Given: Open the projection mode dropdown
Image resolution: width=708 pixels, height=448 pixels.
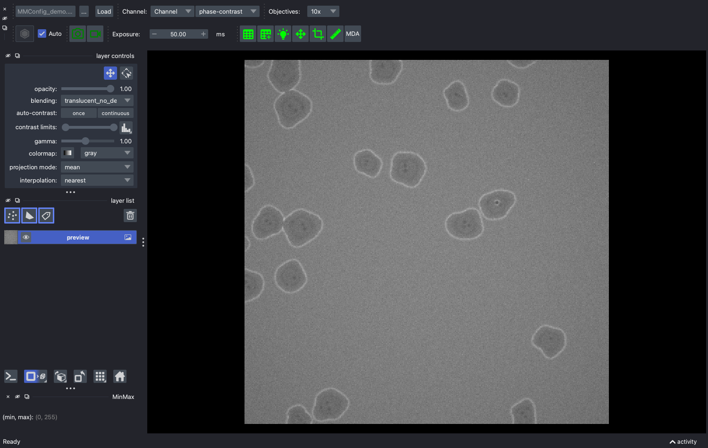Looking at the screenshot, I should coord(97,167).
